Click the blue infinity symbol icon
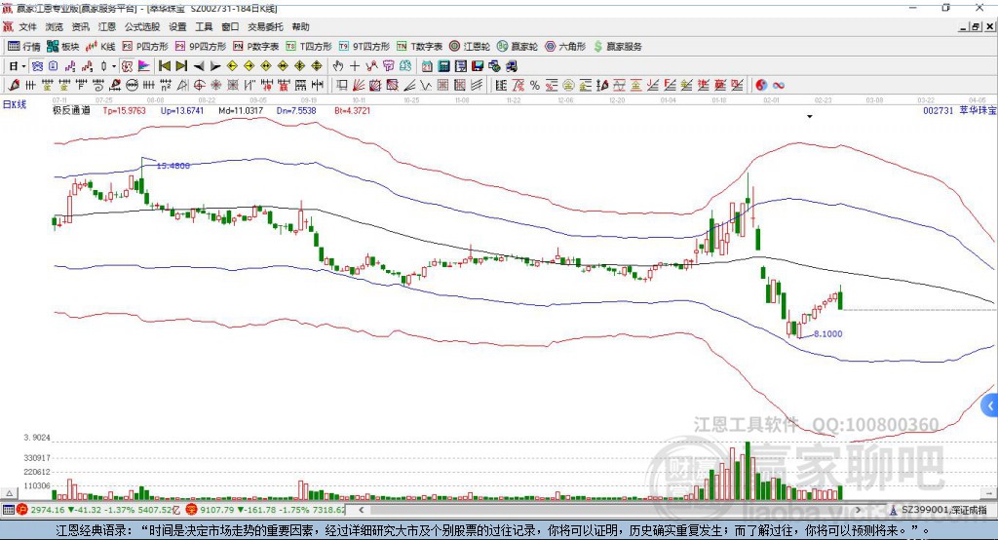The height and width of the screenshot is (540, 998). [x=779, y=86]
